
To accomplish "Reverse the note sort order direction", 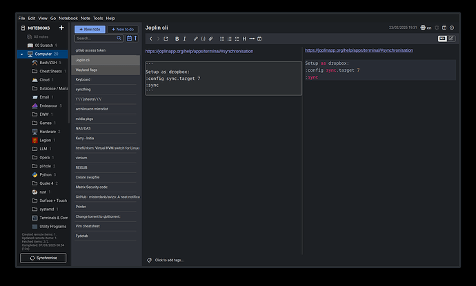I will pos(135,39).
